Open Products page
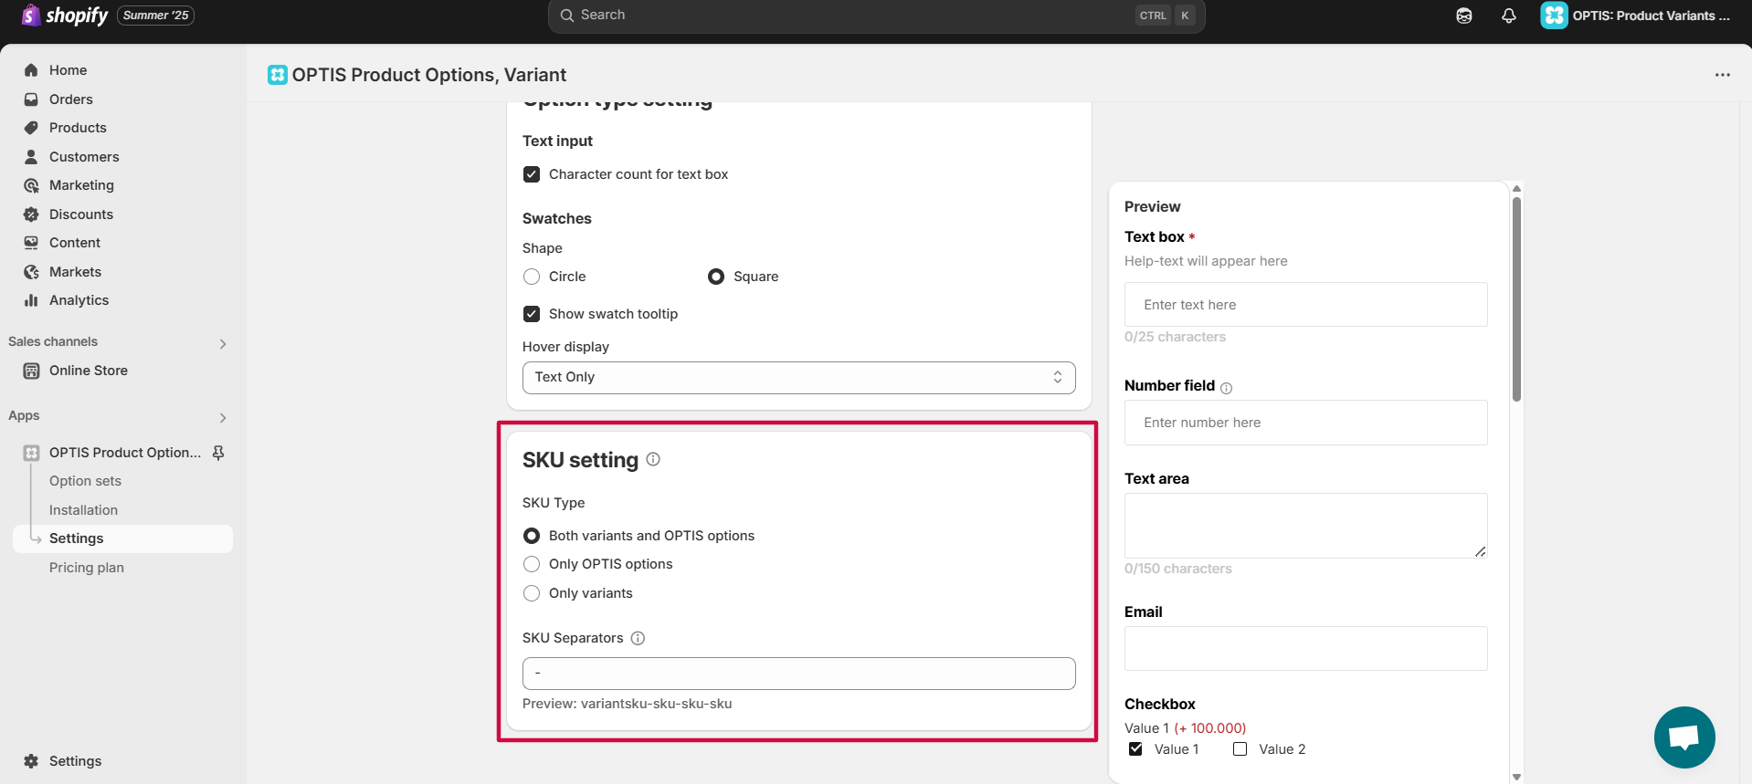The image size is (1752, 784). [x=78, y=128]
